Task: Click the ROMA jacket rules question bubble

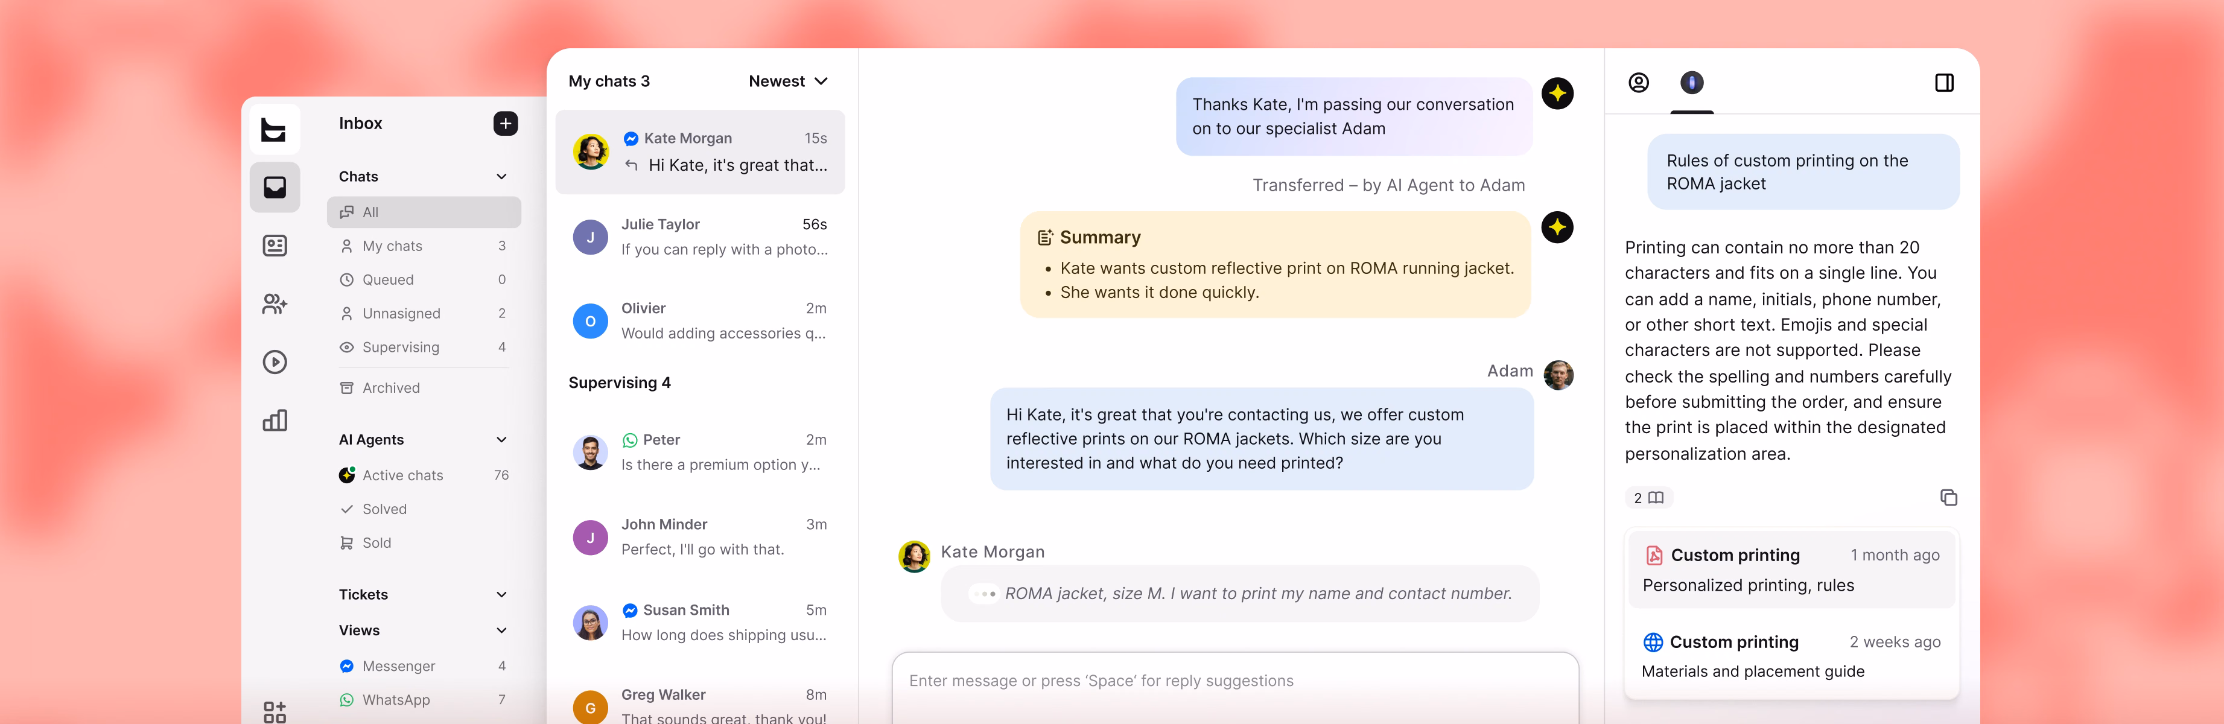Action: [1803, 172]
